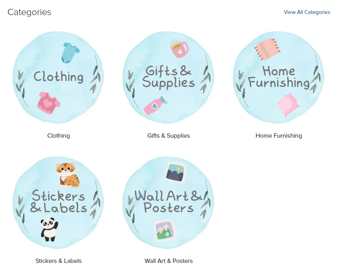Open the Gifts & Supplies category image
Image resolution: width=338 pixels, height=271 pixels.
[168, 77]
